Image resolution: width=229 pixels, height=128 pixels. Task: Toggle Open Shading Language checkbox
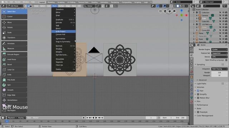(226, 60)
